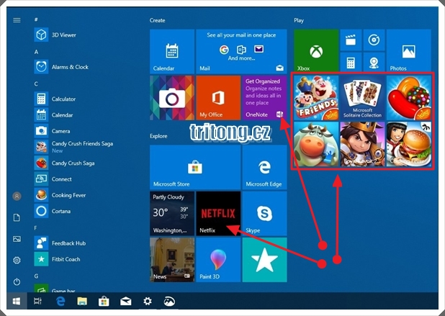Open the Camera tile with the colorful background
Image resolution: width=445 pixels, height=316 pixels.
click(x=172, y=98)
